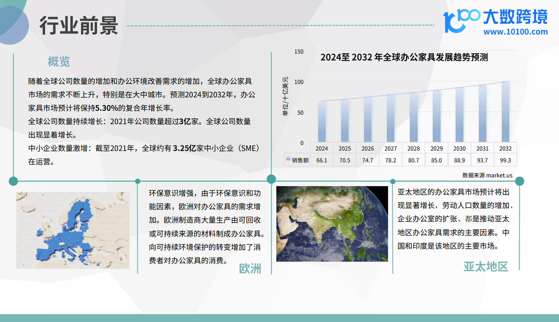Click the 70.5 sales value cell

point(345,160)
